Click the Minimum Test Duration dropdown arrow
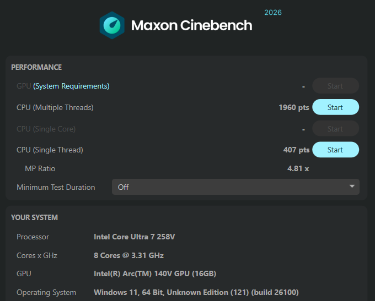Screen dimensions: 375x301 pos(352,187)
